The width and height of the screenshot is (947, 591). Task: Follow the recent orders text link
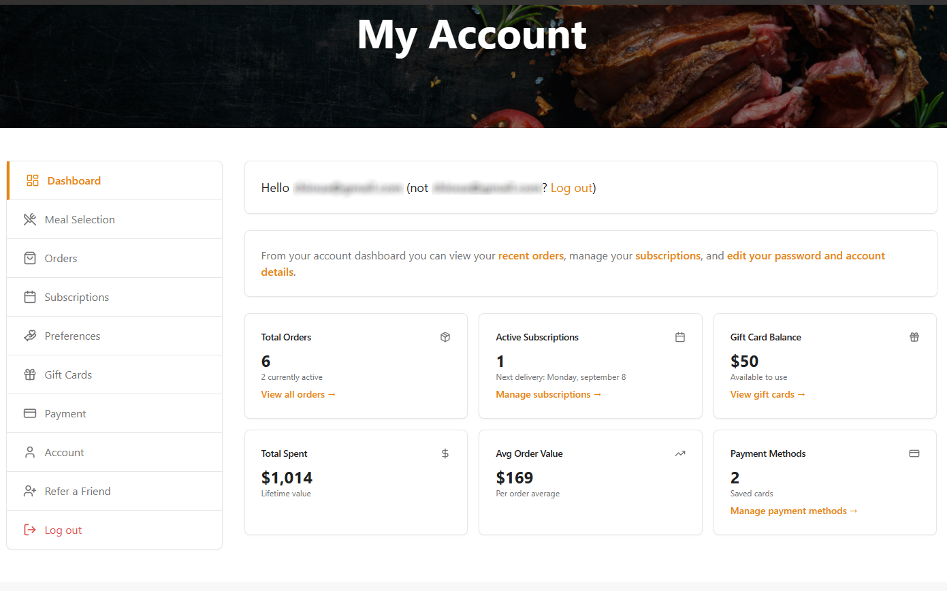[530, 256]
